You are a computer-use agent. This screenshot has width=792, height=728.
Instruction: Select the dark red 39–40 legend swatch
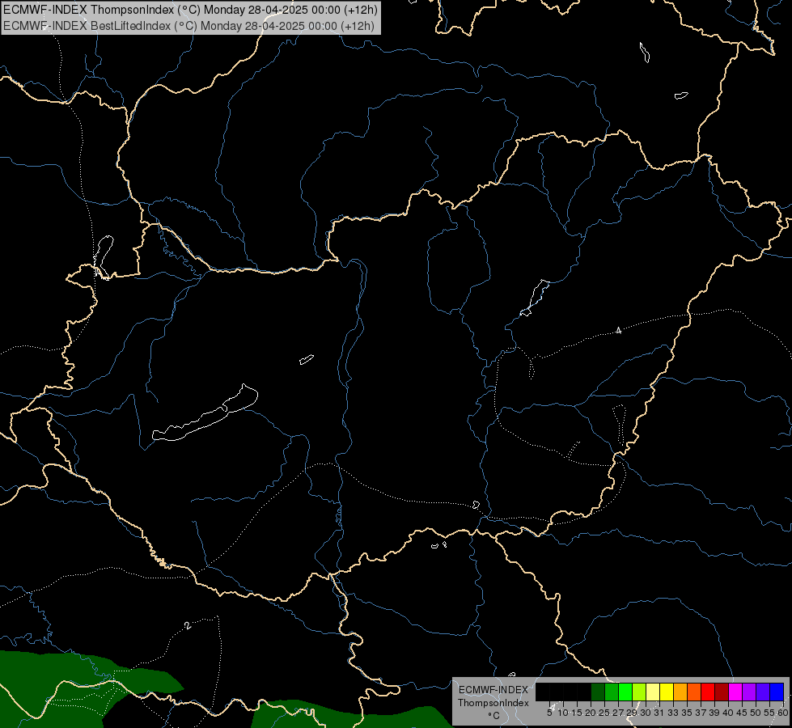(x=722, y=692)
